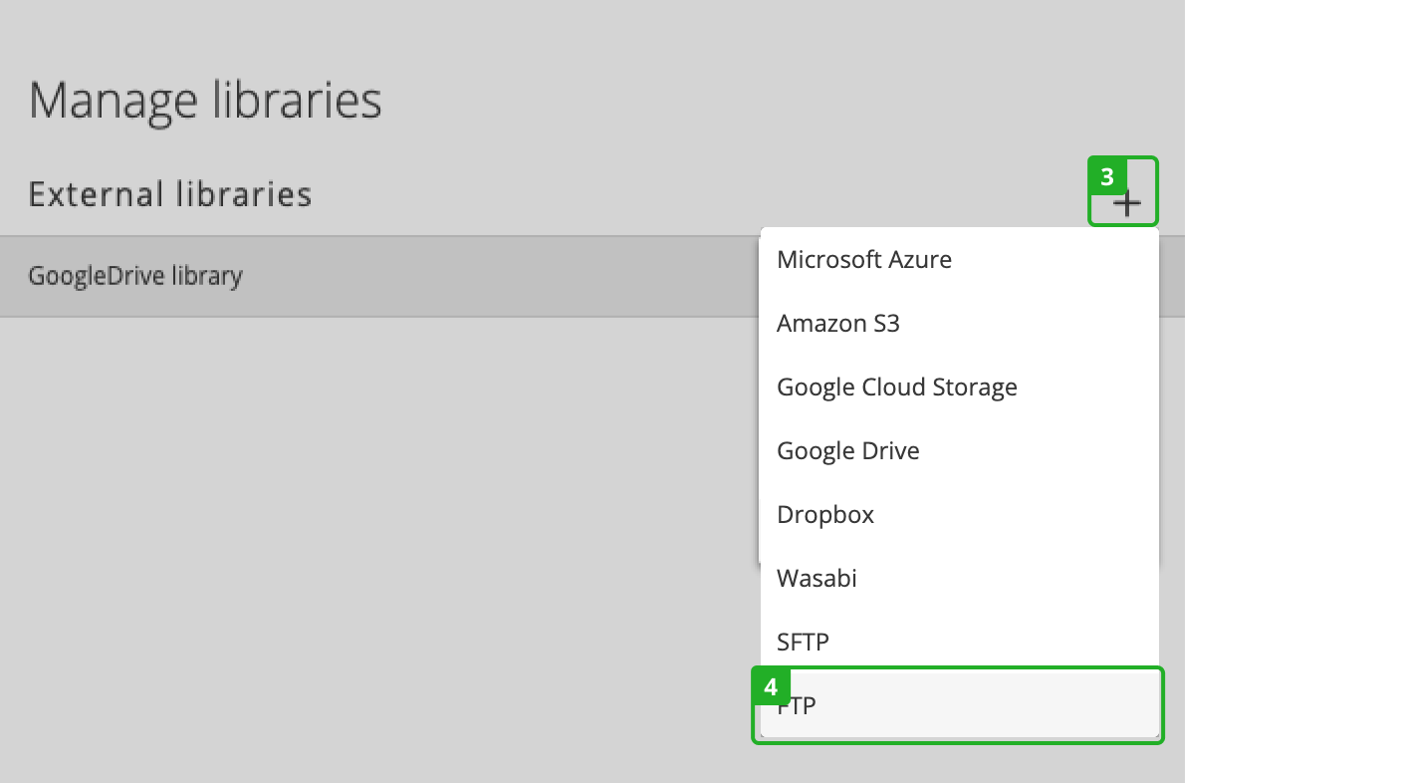1404x783 pixels.
Task: Choose Wasabi from the provider dropdown
Action: tap(817, 578)
